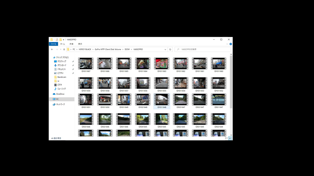Select video file GH011650

pyautogui.click(x=105, y=101)
